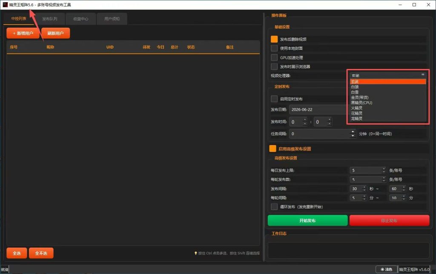Click the app logo icon in title bar

click(x=5, y=5)
